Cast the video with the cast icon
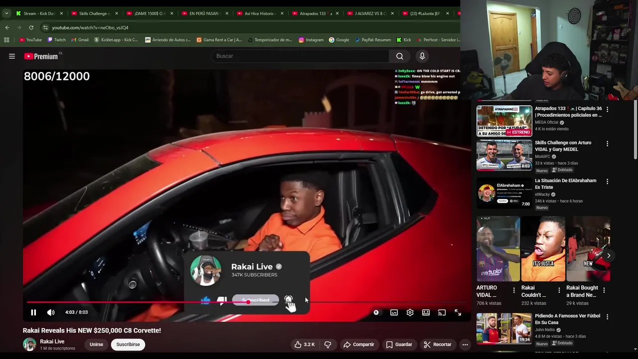Screen dimensions: 638x359 coord(442,313)
